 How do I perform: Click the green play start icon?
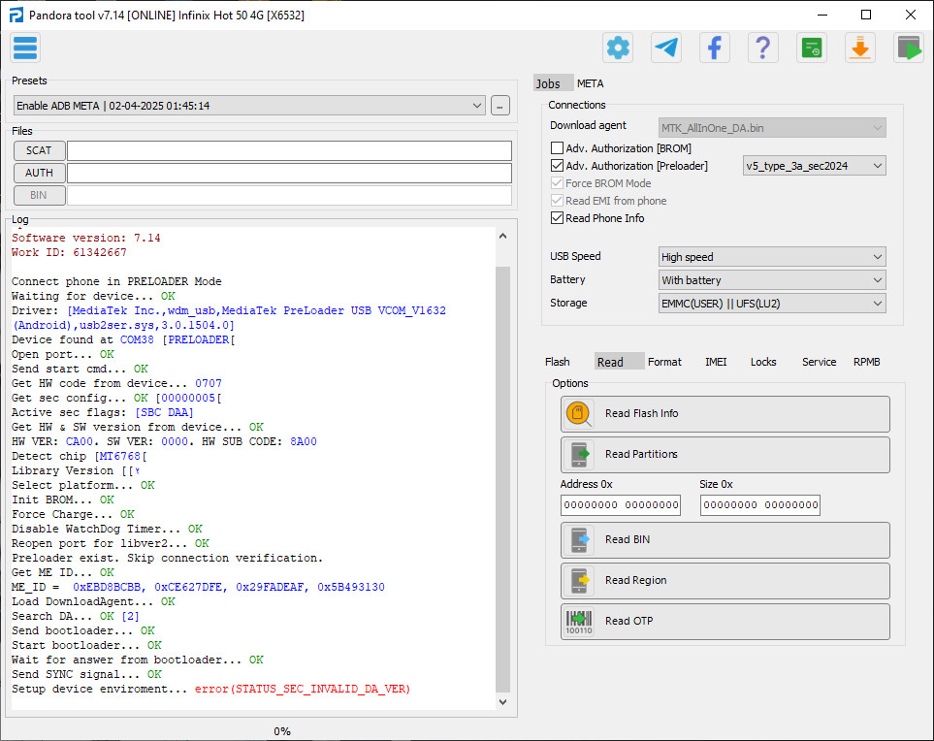point(909,48)
